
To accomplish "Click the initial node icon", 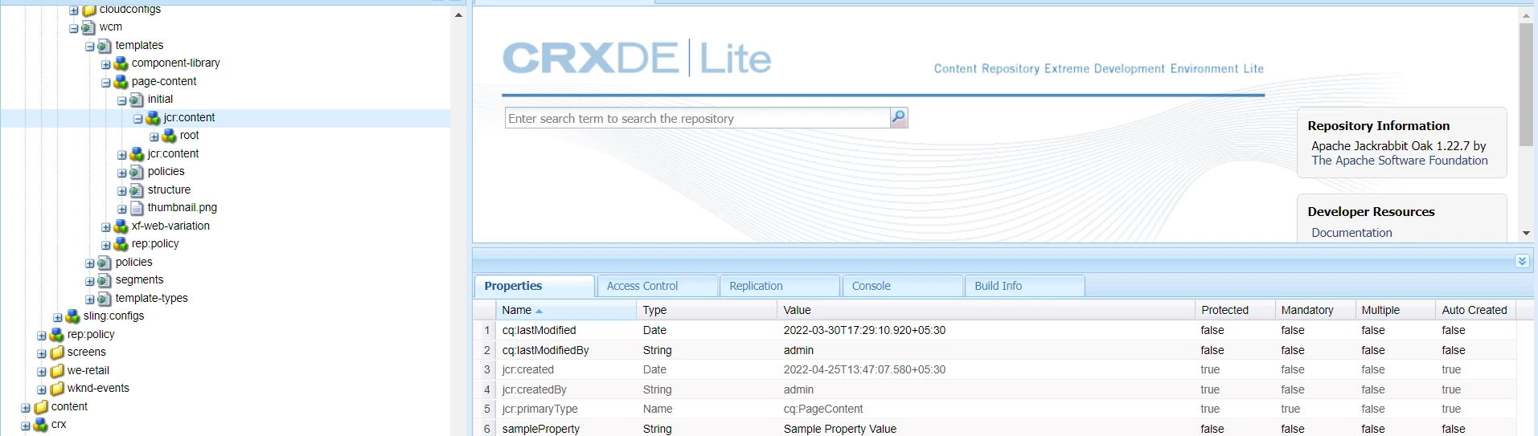I will tap(137, 100).
